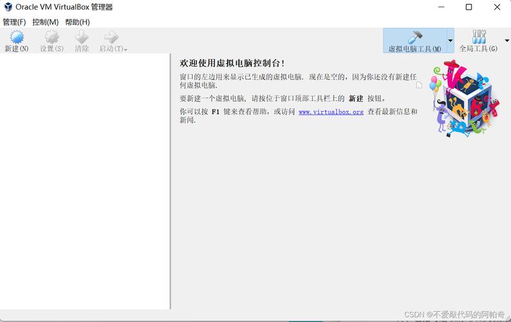
Task: Click the 欢迎使用虚拟电脑控制台! heading
Action: coord(232,63)
